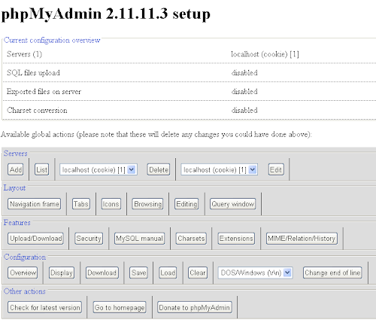This screenshot has height=323, width=376.
Task: Go to homepage button
Action: tap(120, 307)
